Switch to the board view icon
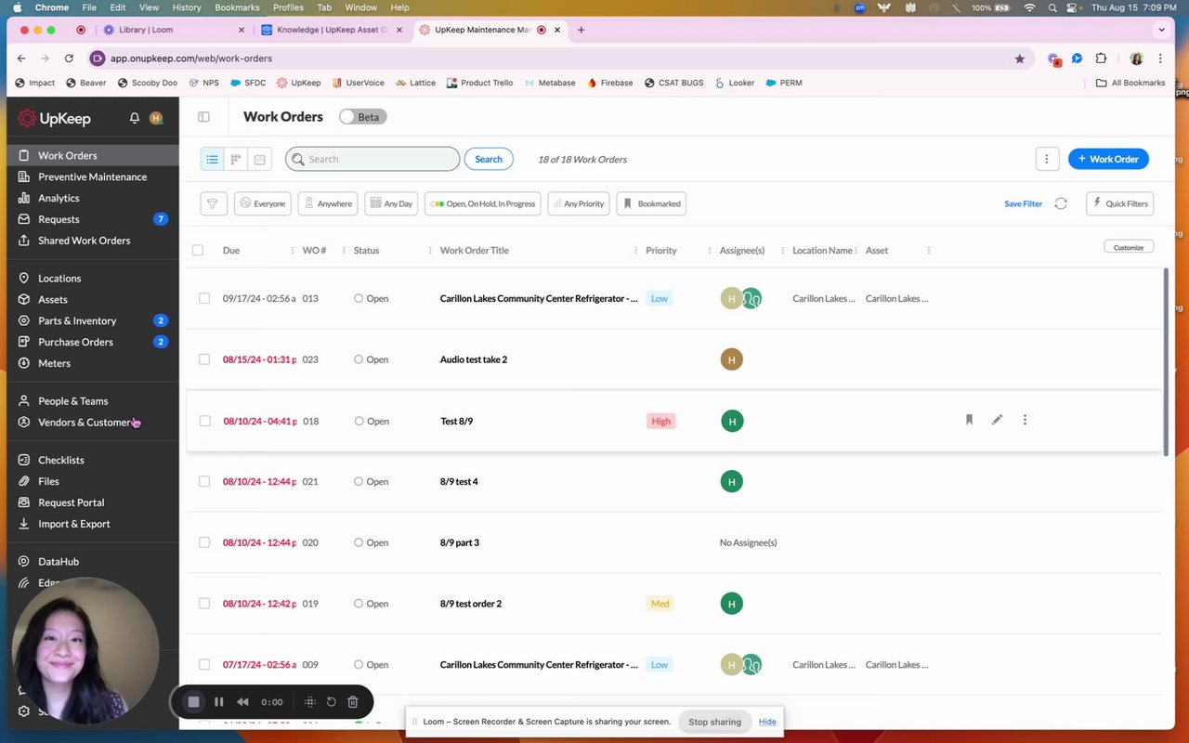Viewport: 1189px width, 743px height. [x=236, y=160]
